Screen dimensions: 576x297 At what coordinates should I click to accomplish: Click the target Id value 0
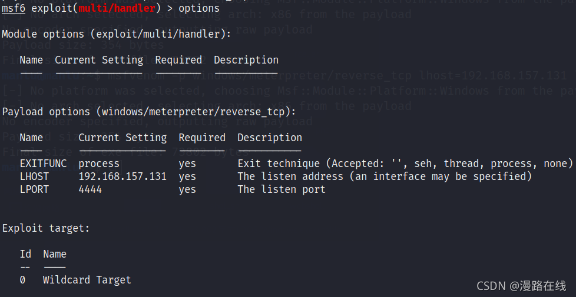point(22,280)
